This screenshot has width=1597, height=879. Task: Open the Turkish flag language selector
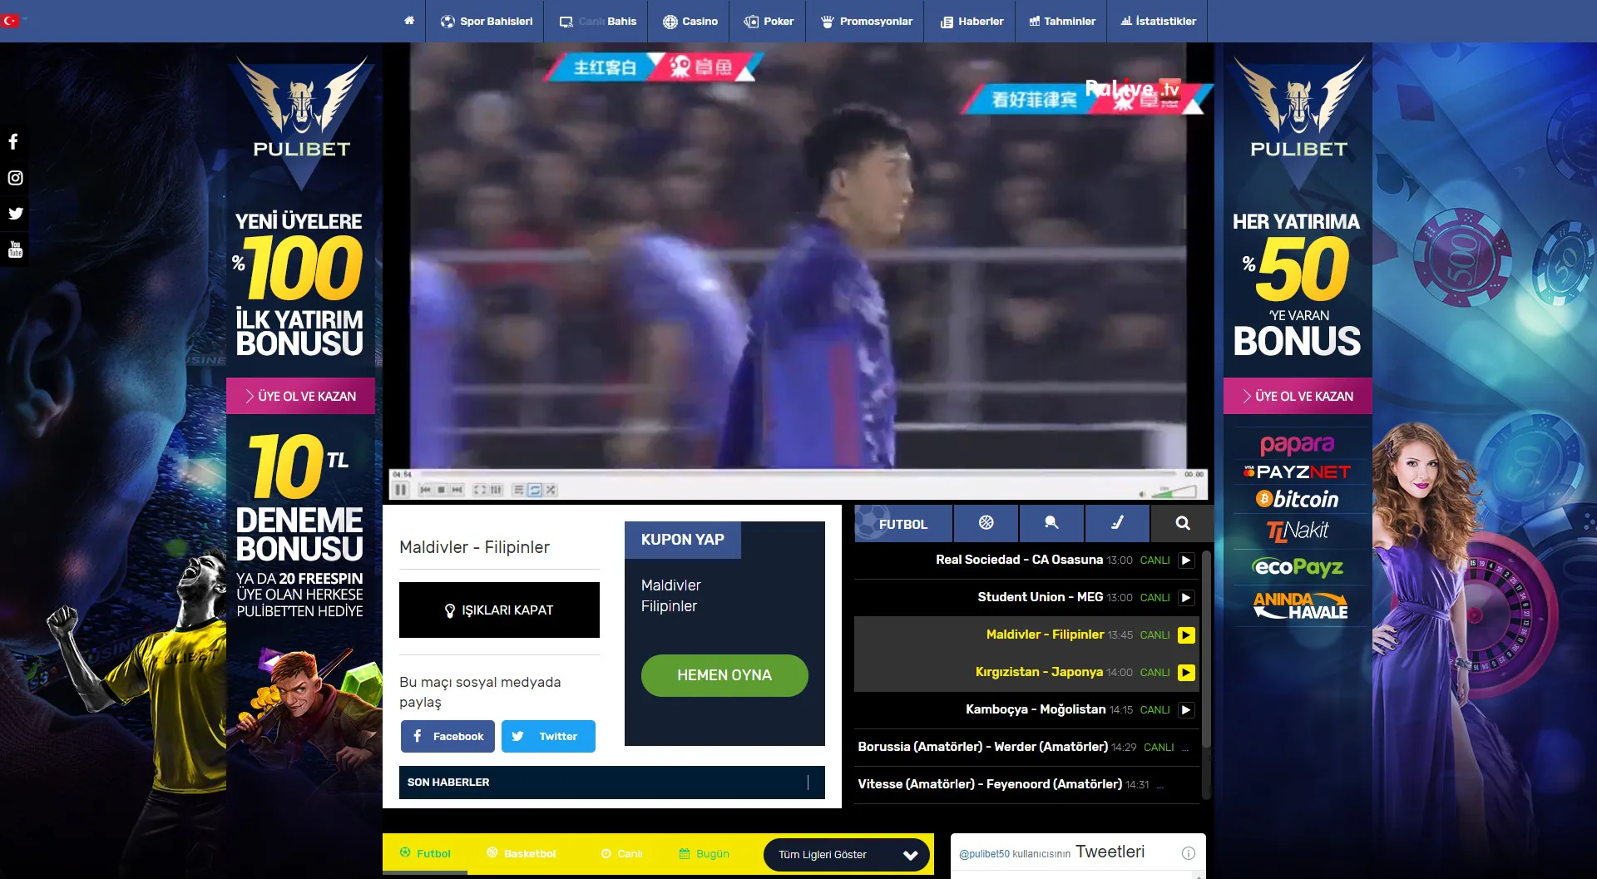11,20
